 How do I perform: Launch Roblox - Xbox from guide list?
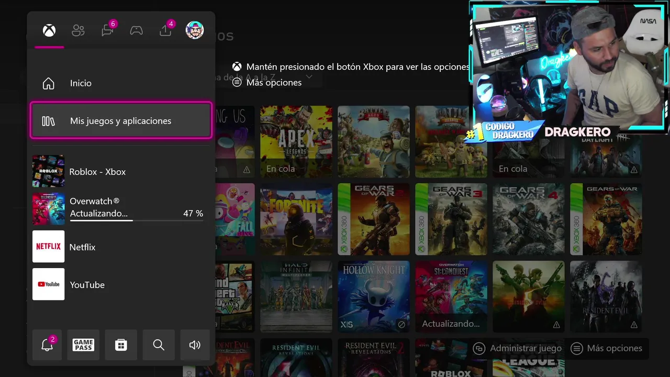(121, 171)
